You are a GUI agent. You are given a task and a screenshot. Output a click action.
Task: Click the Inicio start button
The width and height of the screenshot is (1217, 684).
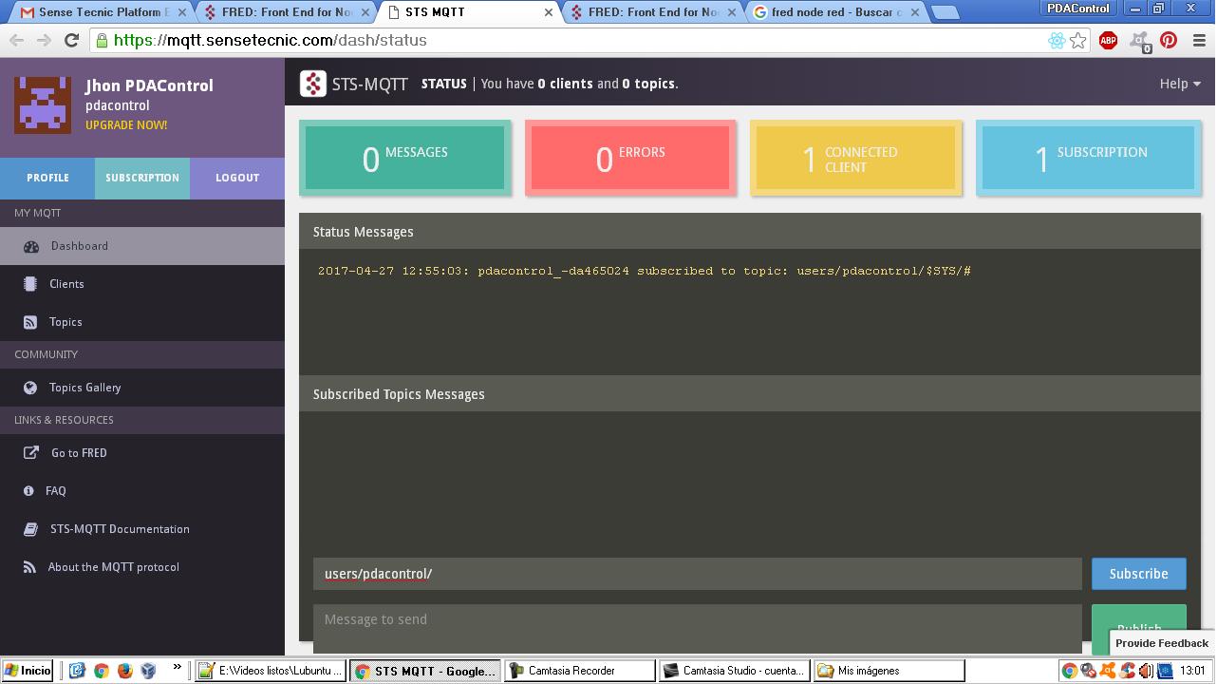point(28,671)
